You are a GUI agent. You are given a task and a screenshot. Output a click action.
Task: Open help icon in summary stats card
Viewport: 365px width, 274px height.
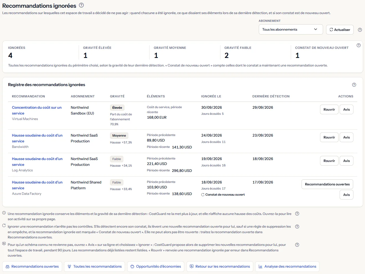[359, 45]
